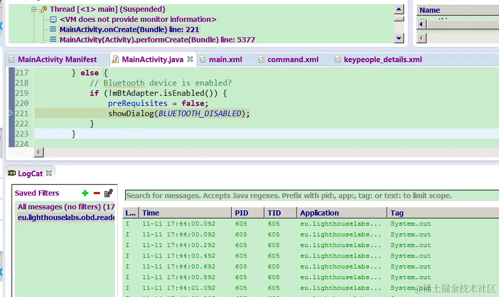
Task: Select eu.lighthouselabs.obd.reader saved filter
Action: pos(66,218)
